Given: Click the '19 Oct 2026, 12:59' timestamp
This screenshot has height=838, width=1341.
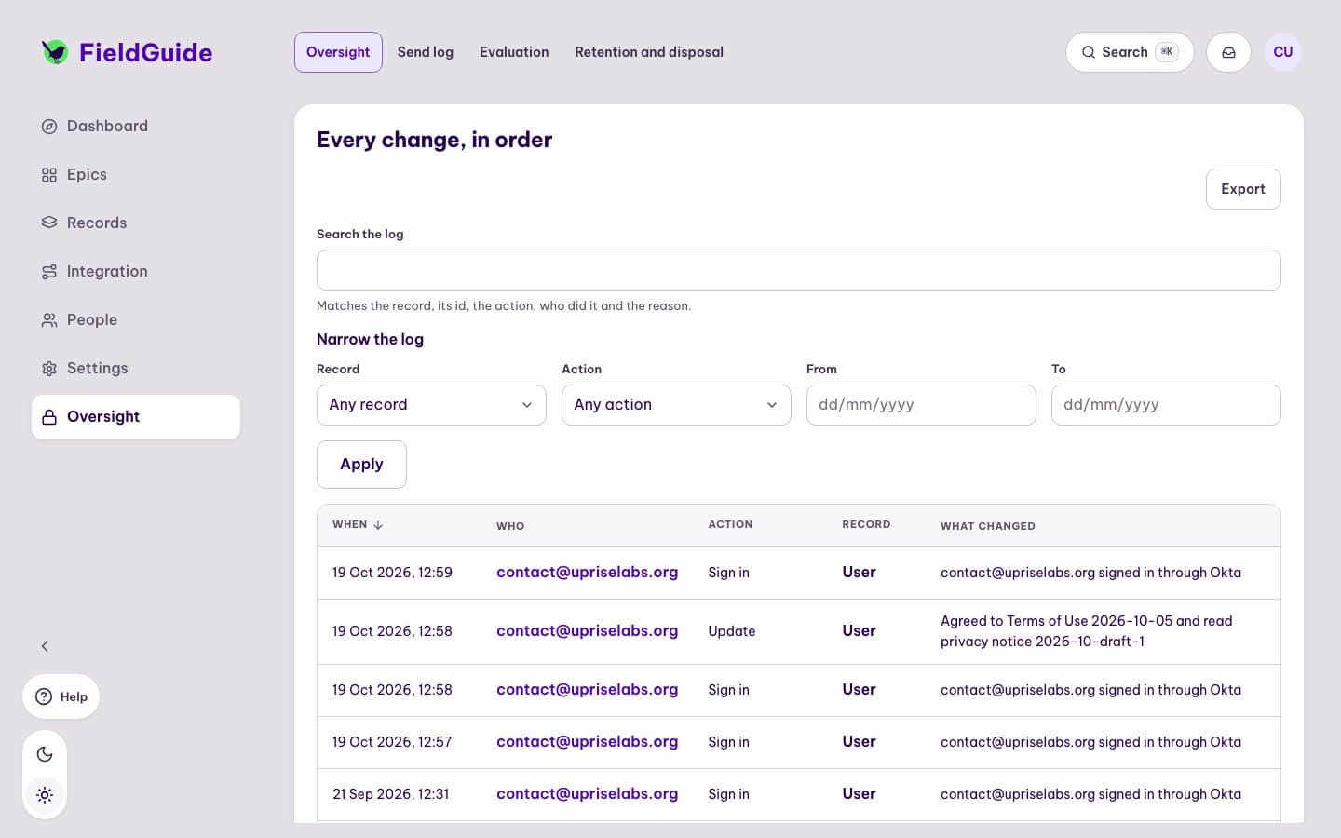Looking at the screenshot, I should click(392, 573).
